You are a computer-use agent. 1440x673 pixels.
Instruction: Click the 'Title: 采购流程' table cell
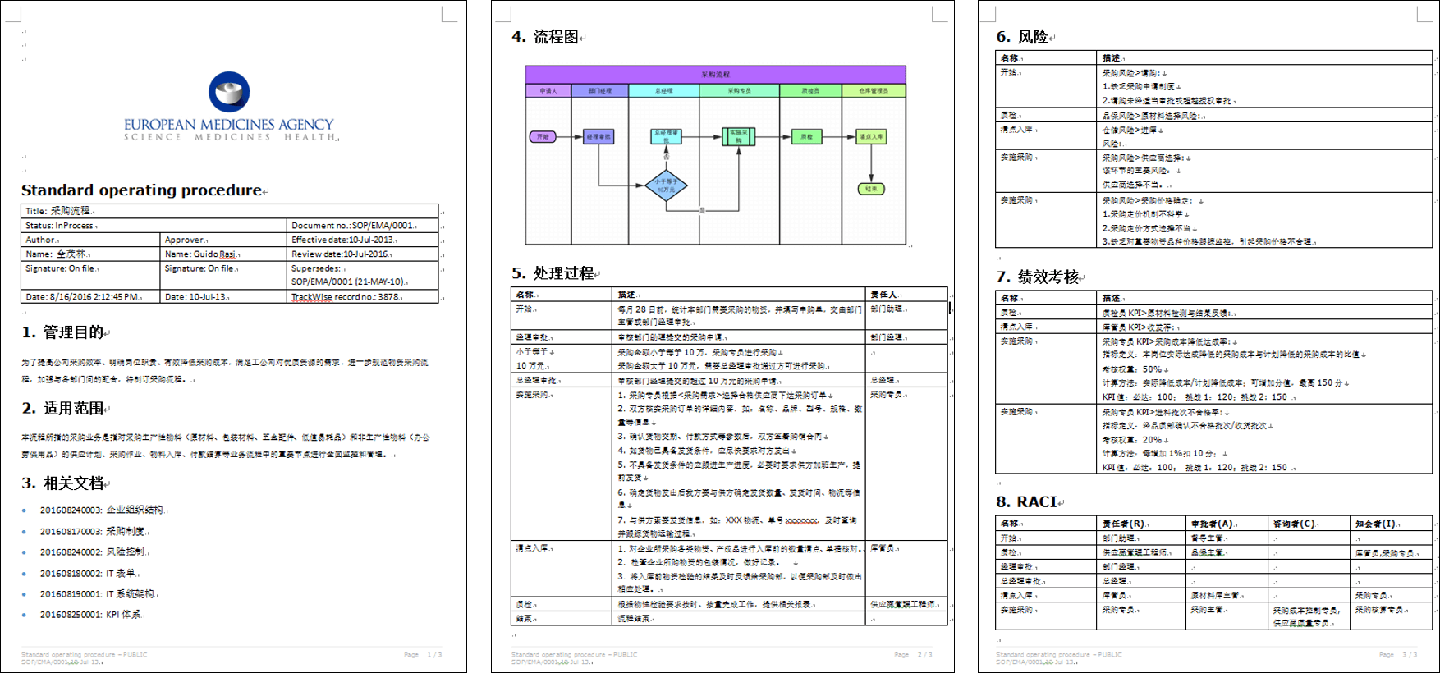tap(229, 211)
